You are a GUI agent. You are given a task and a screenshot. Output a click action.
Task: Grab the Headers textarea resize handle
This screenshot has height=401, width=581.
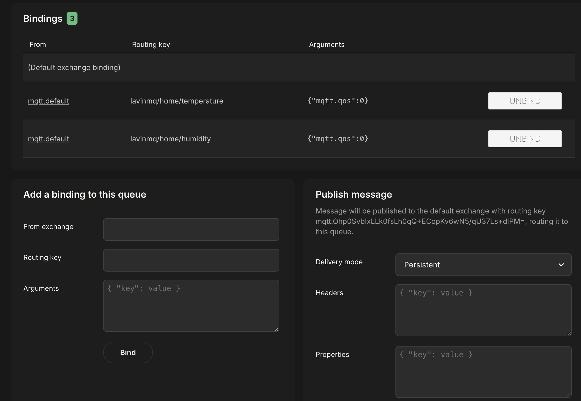(569, 333)
